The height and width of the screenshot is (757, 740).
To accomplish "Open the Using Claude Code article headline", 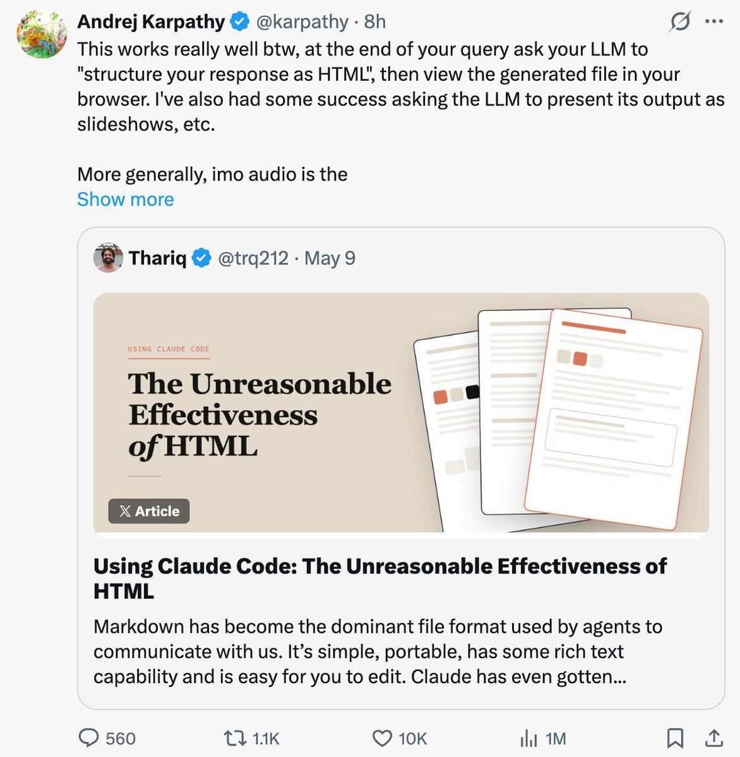I will 380,578.
